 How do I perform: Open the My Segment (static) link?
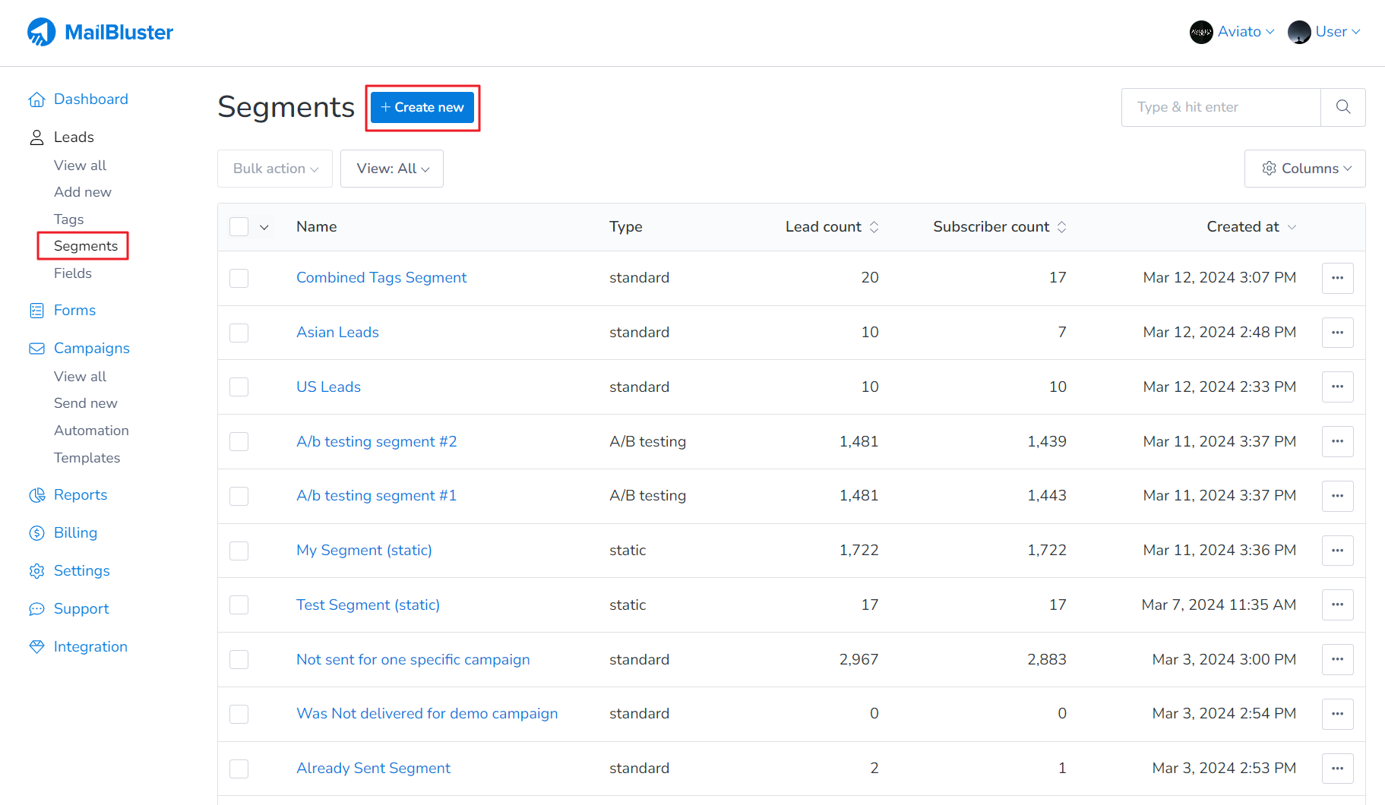coord(364,551)
